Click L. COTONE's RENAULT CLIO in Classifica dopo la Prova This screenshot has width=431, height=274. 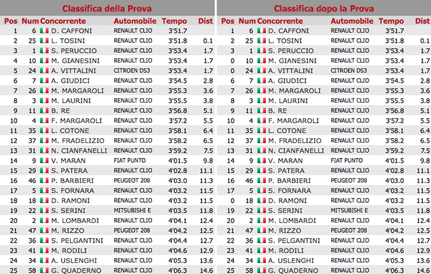(x=350, y=131)
